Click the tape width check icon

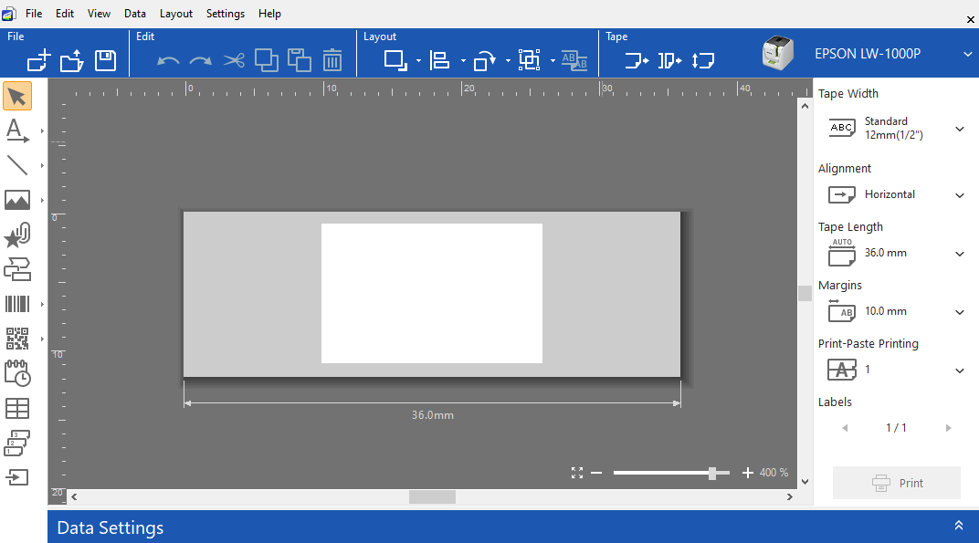(x=703, y=60)
